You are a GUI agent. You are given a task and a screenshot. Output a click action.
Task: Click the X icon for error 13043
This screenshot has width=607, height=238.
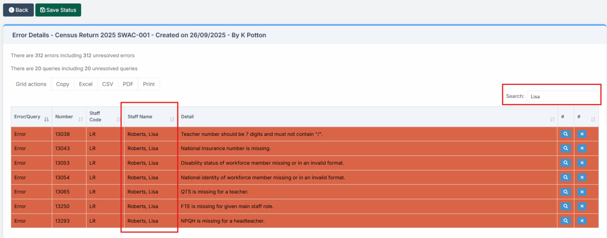[582, 148]
